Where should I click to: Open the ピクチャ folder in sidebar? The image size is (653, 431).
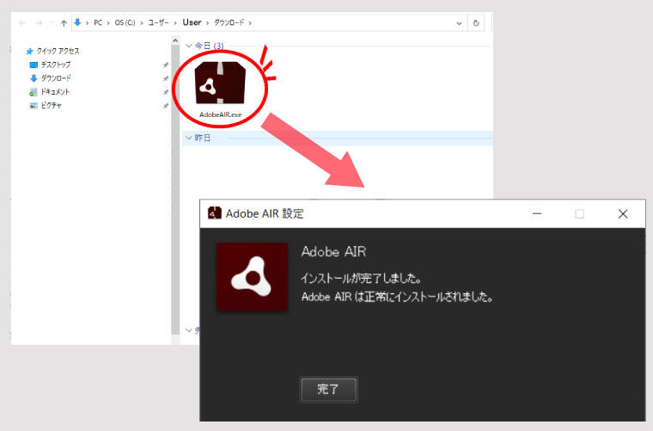(x=51, y=105)
